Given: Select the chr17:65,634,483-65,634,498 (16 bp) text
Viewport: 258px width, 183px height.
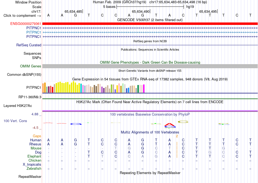Looking at the screenshot, I should coord(178,2).
